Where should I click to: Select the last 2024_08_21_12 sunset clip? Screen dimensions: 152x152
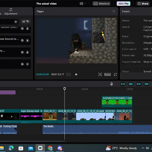124,116
